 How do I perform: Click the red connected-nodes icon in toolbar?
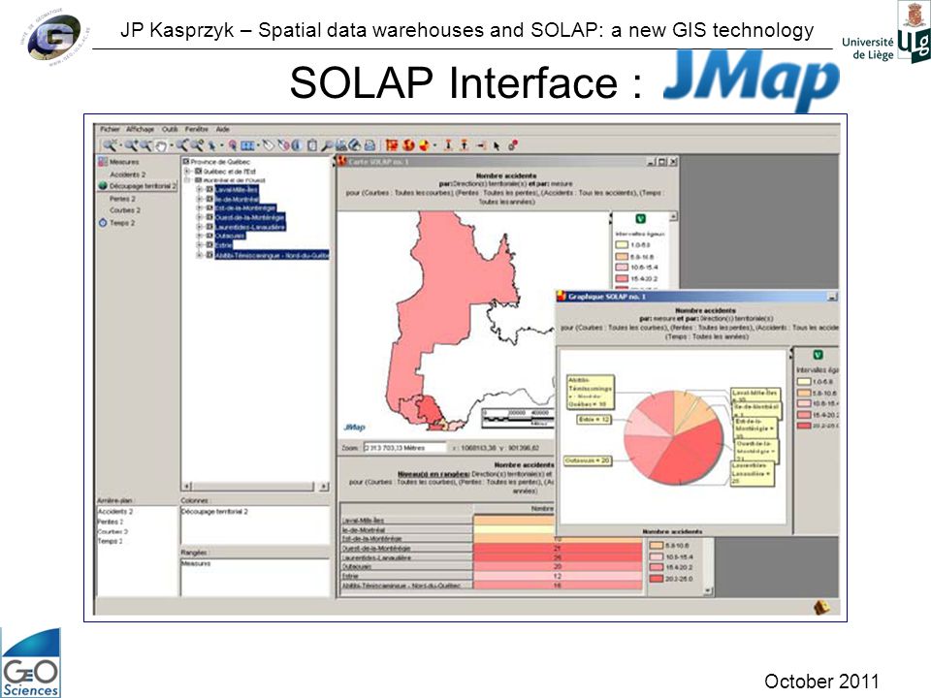[513, 145]
